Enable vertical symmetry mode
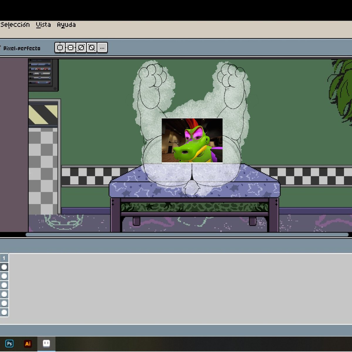This screenshot has width=352, height=352. (x=70, y=48)
